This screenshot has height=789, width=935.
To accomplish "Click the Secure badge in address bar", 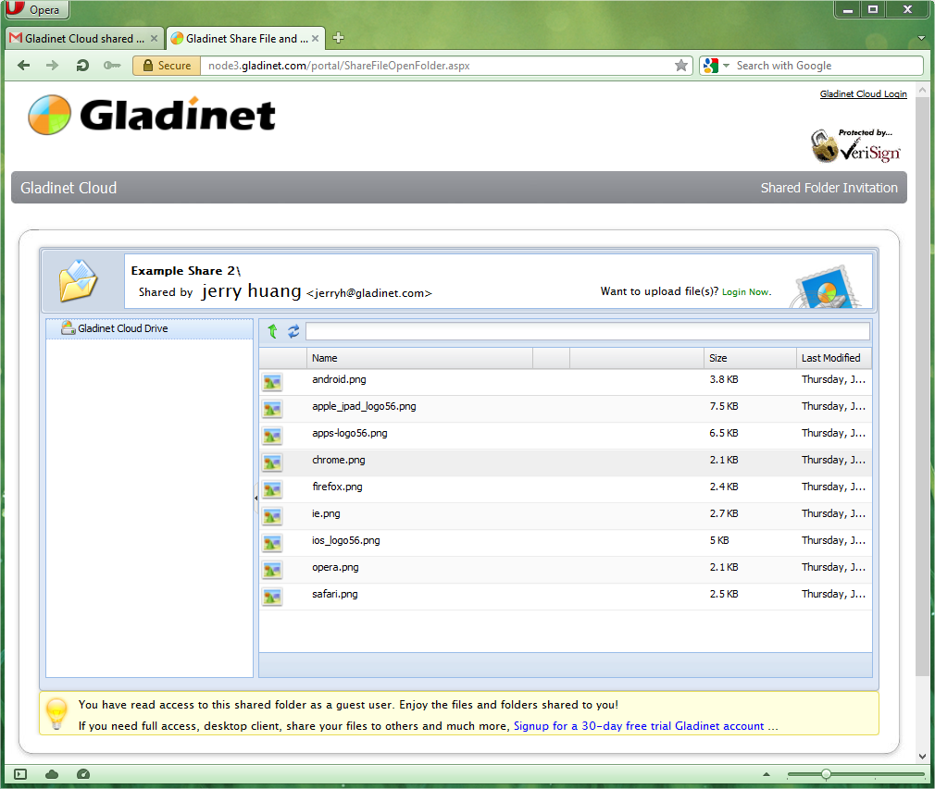I will (x=167, y=66).
